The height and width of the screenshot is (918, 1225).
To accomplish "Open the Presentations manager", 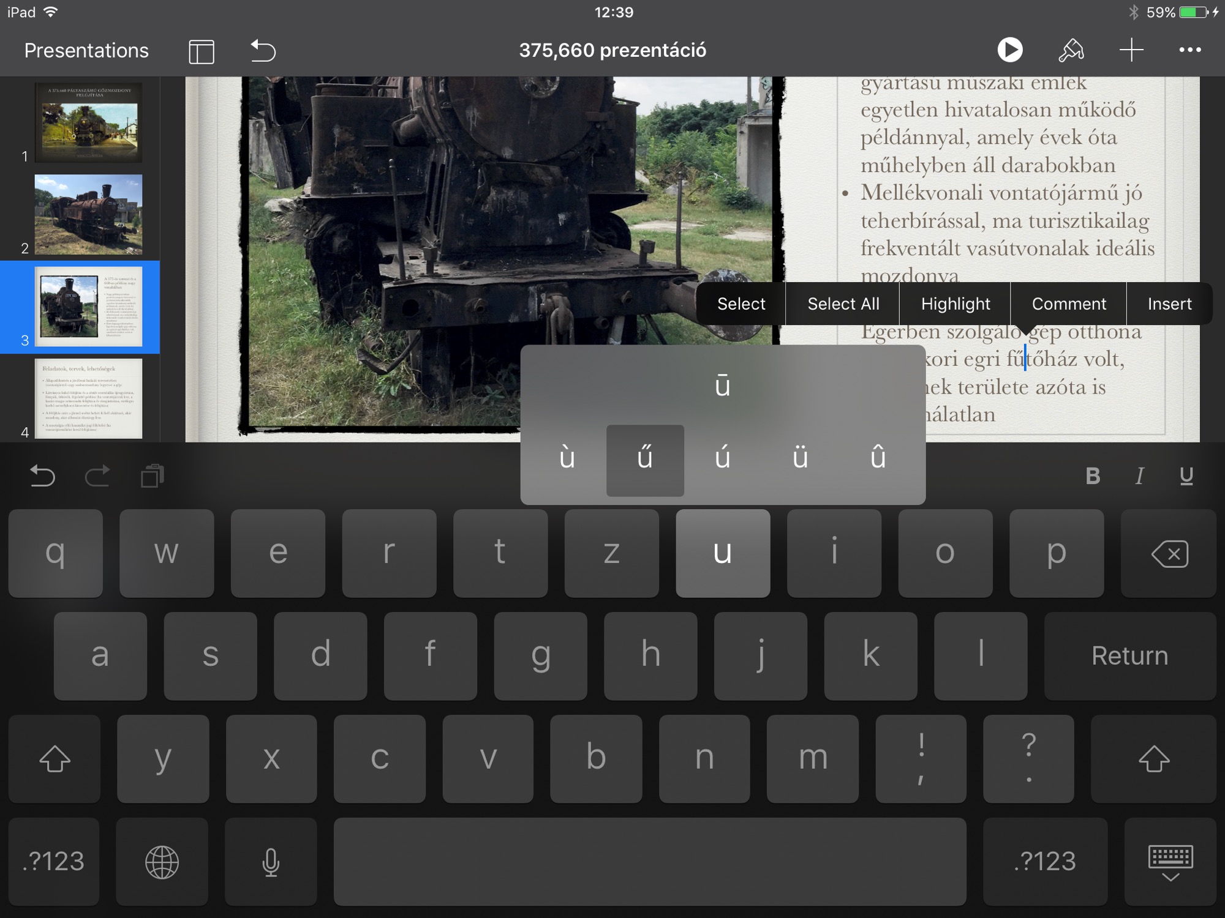I will point(86,50).
